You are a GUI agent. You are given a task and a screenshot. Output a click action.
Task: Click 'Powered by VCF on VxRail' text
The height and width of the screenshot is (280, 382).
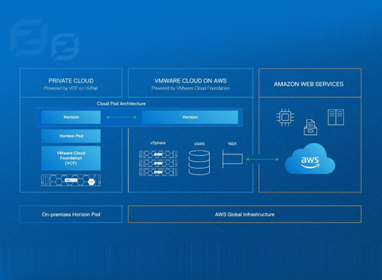coord(71,88)
